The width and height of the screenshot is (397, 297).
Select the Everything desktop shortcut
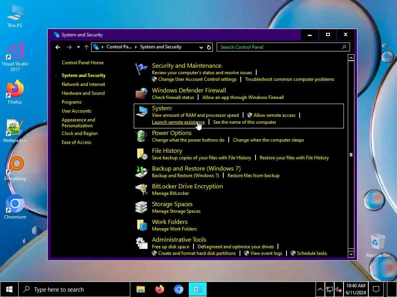point(15,169)
